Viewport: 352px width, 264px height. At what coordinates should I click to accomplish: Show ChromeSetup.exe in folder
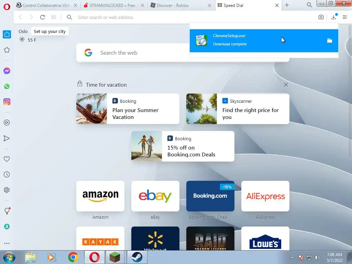click(330, 41)
